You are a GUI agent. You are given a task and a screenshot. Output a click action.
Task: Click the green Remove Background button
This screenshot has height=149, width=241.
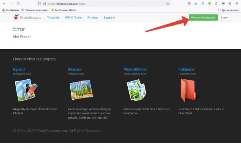tap(203, 18)
